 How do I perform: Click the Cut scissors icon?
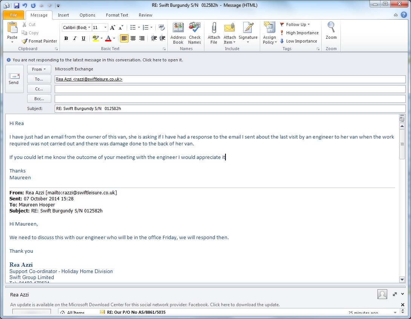click(25, 24)
